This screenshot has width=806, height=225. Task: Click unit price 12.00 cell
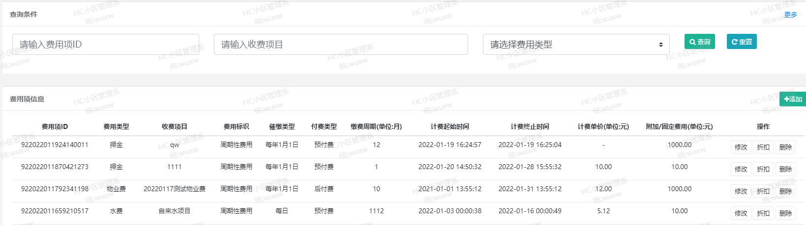tap(603, 189)
